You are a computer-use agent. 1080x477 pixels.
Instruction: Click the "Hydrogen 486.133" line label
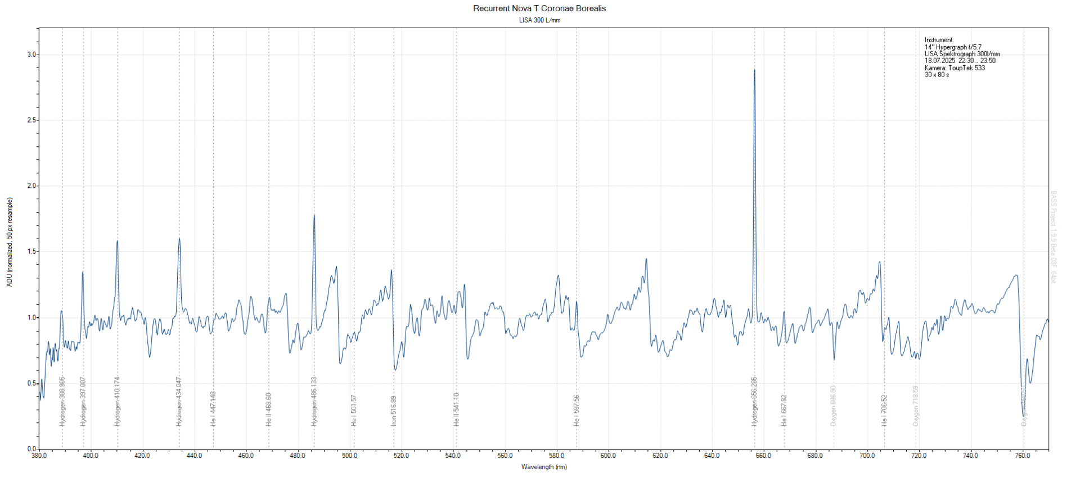314,401
